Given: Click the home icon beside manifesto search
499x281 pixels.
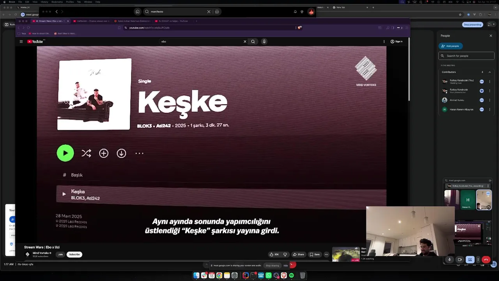Looking at the screenshot, I should [x=138, y=12].
